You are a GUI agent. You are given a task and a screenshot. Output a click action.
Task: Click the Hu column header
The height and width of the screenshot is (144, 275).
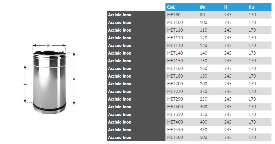coord(251,7)
